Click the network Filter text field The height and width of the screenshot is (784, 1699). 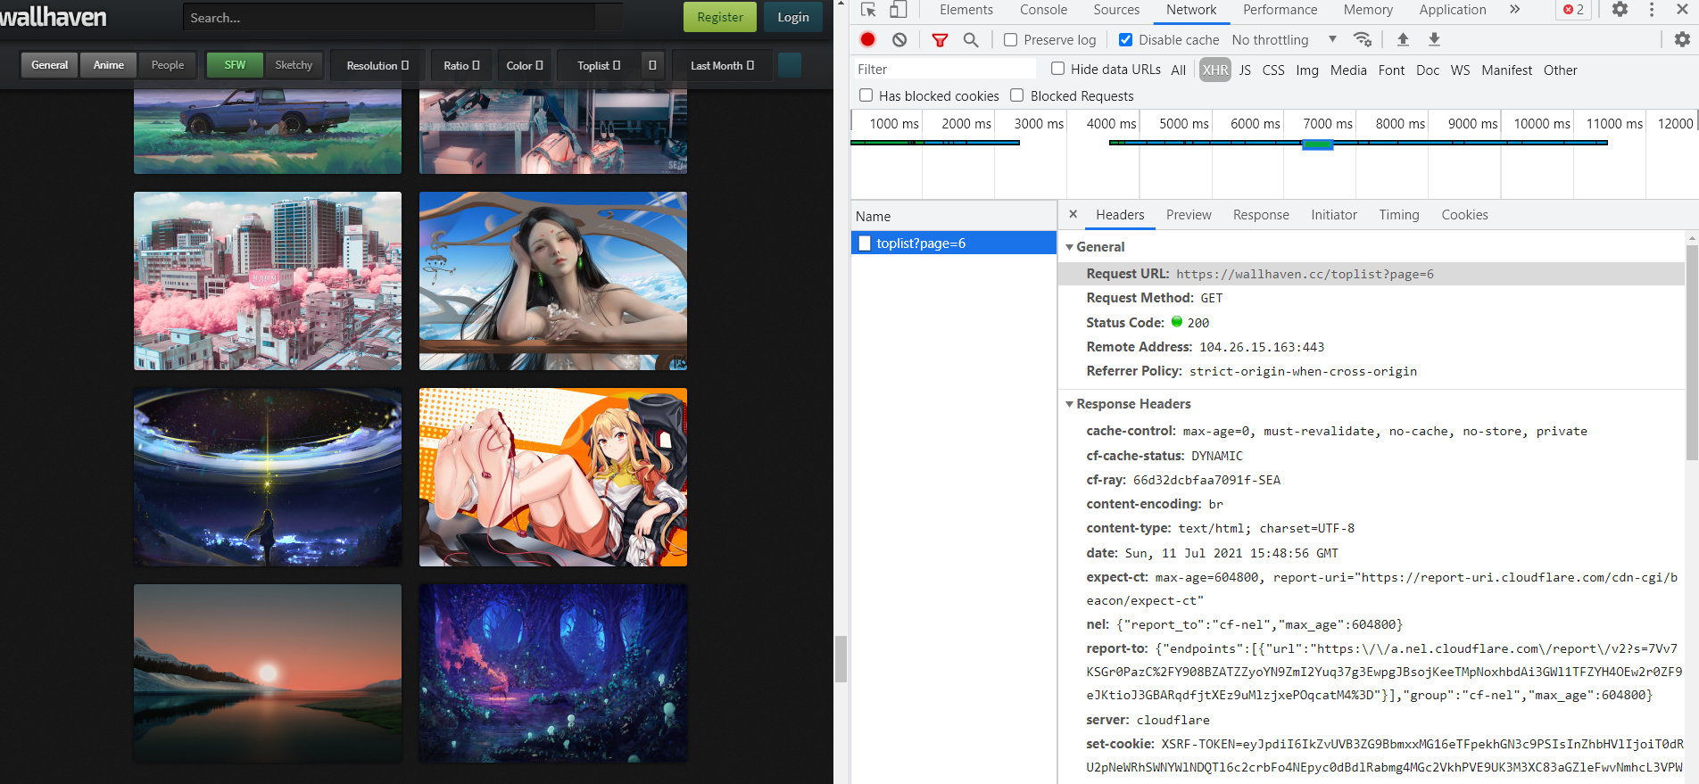[x=944, y=69]
